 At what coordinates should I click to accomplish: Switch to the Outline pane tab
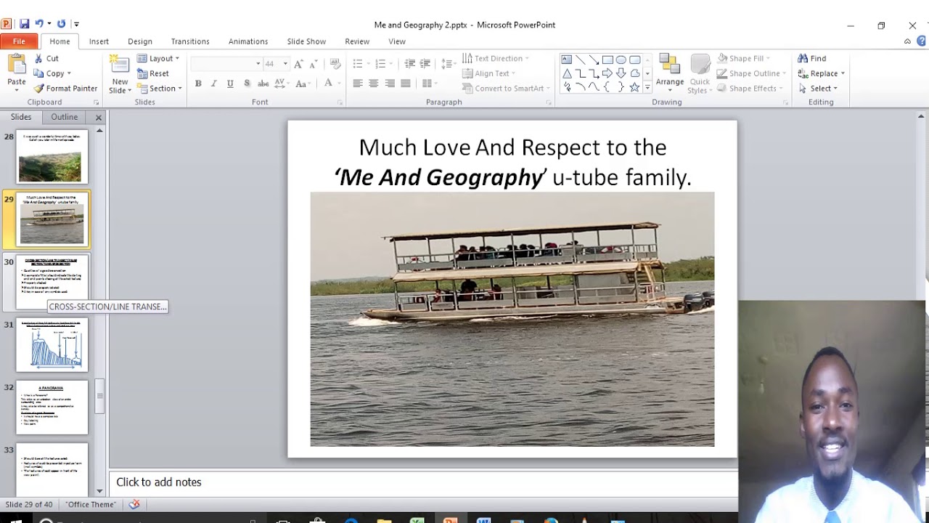[x=64, y=117]
